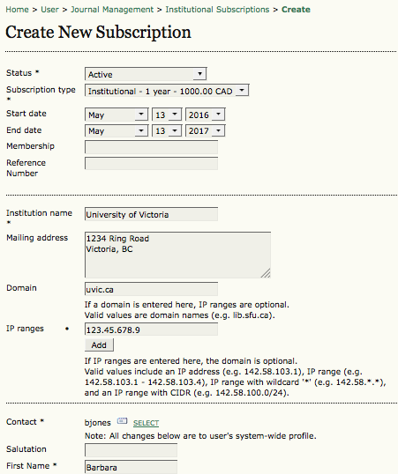The image size is (398, 474).
Task: Open the Start date year dropdown 2016
Action: 205,115
